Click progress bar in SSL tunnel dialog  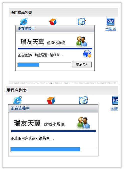point(44,65)
